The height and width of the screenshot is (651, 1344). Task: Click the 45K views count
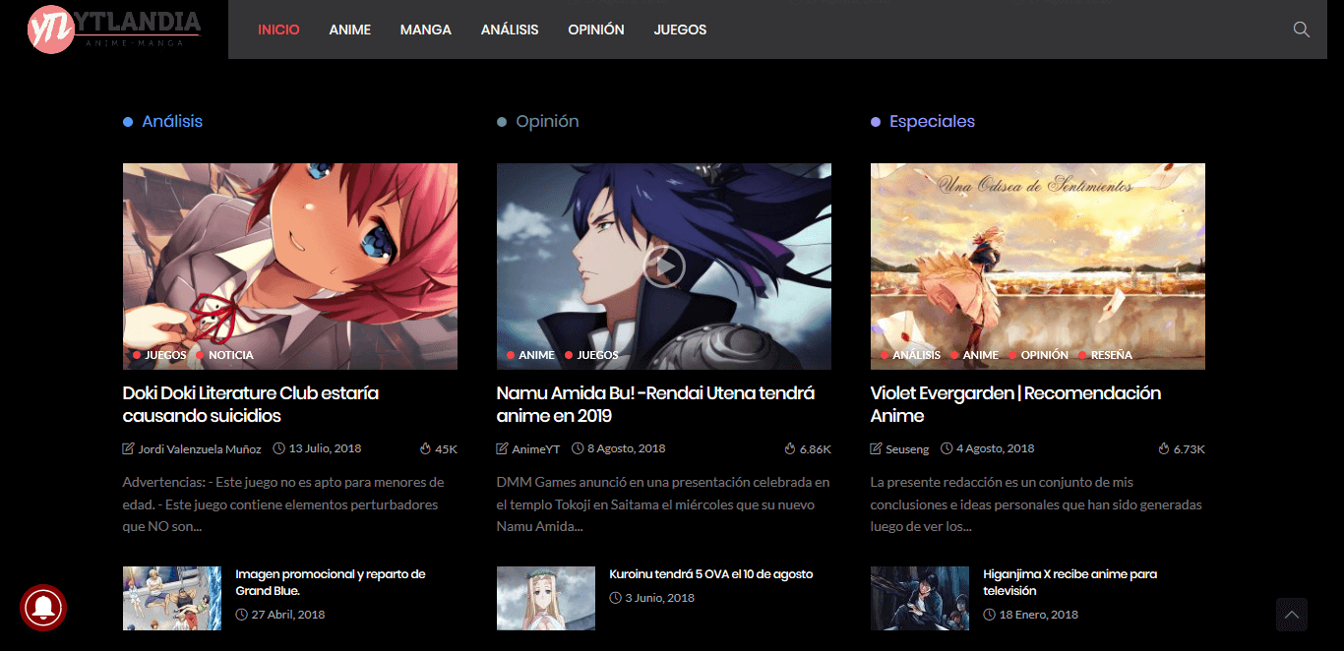pyautogui.click(x=447, y=448)
